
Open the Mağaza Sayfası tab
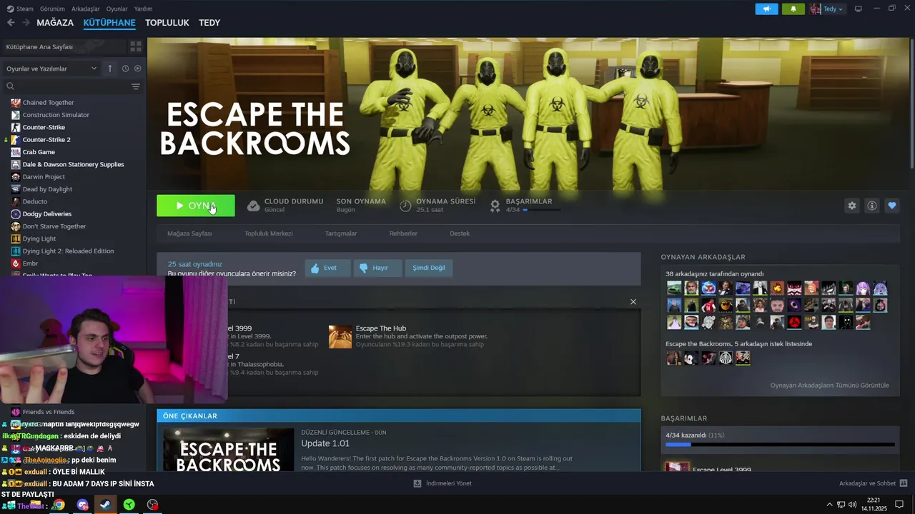click(189, 233)
